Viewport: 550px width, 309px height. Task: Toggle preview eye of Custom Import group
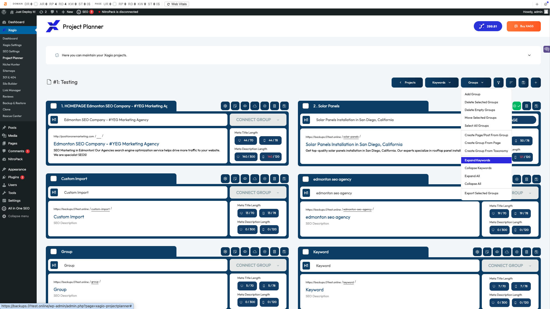click(245, 179)
